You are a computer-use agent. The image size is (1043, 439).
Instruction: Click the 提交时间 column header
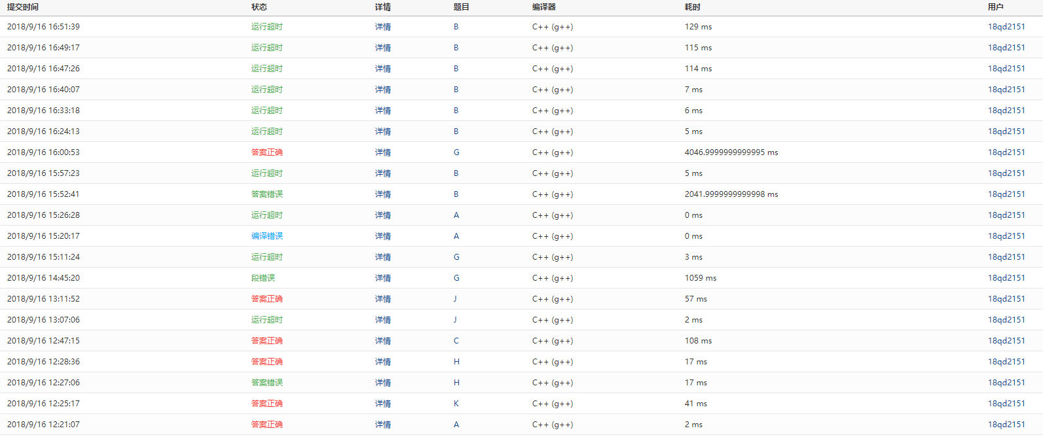[x=23, y=7]
